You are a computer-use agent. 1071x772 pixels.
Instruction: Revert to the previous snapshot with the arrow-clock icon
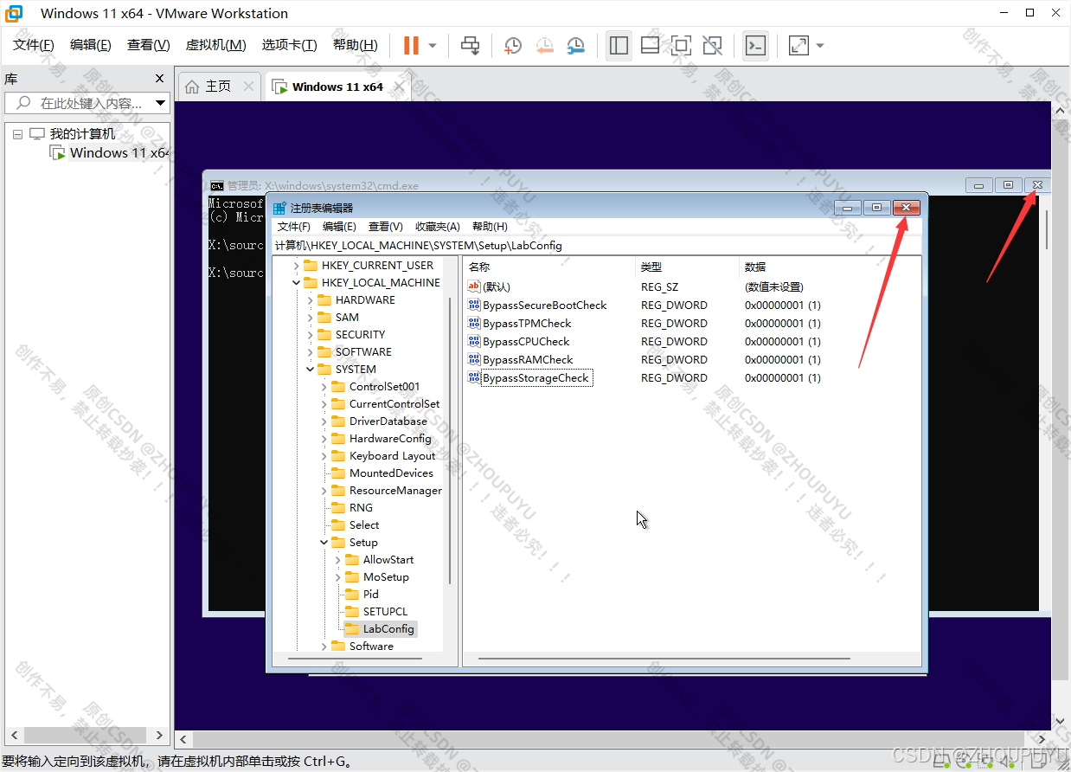(x=544, y=45)
